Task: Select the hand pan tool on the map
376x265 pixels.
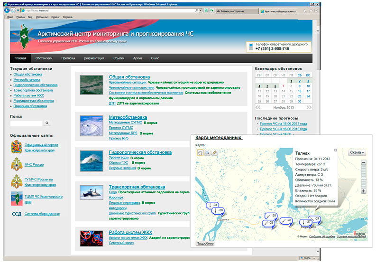Action: pyautogui.click(x=200, y=152)
